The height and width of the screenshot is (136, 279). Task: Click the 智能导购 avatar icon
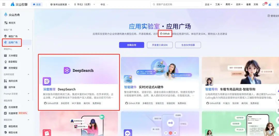point(209,81)
